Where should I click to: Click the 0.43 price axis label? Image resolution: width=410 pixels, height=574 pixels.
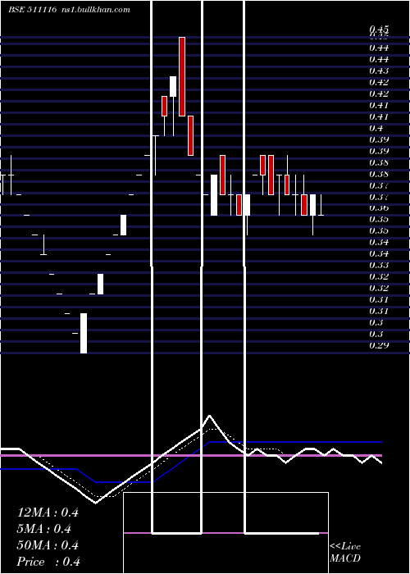click(x=379, y=71)
